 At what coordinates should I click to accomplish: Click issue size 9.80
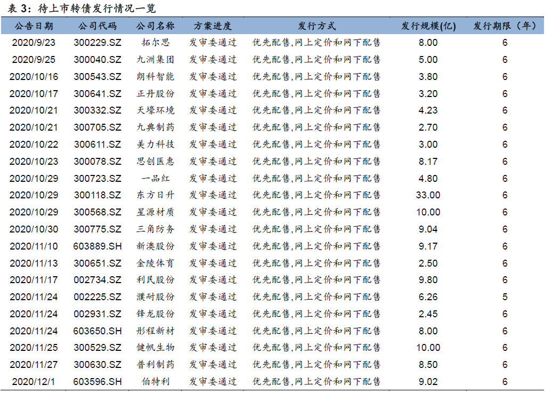[x=428, y=280]
